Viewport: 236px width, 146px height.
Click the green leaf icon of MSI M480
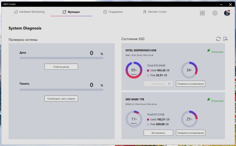tap(208, 100)
